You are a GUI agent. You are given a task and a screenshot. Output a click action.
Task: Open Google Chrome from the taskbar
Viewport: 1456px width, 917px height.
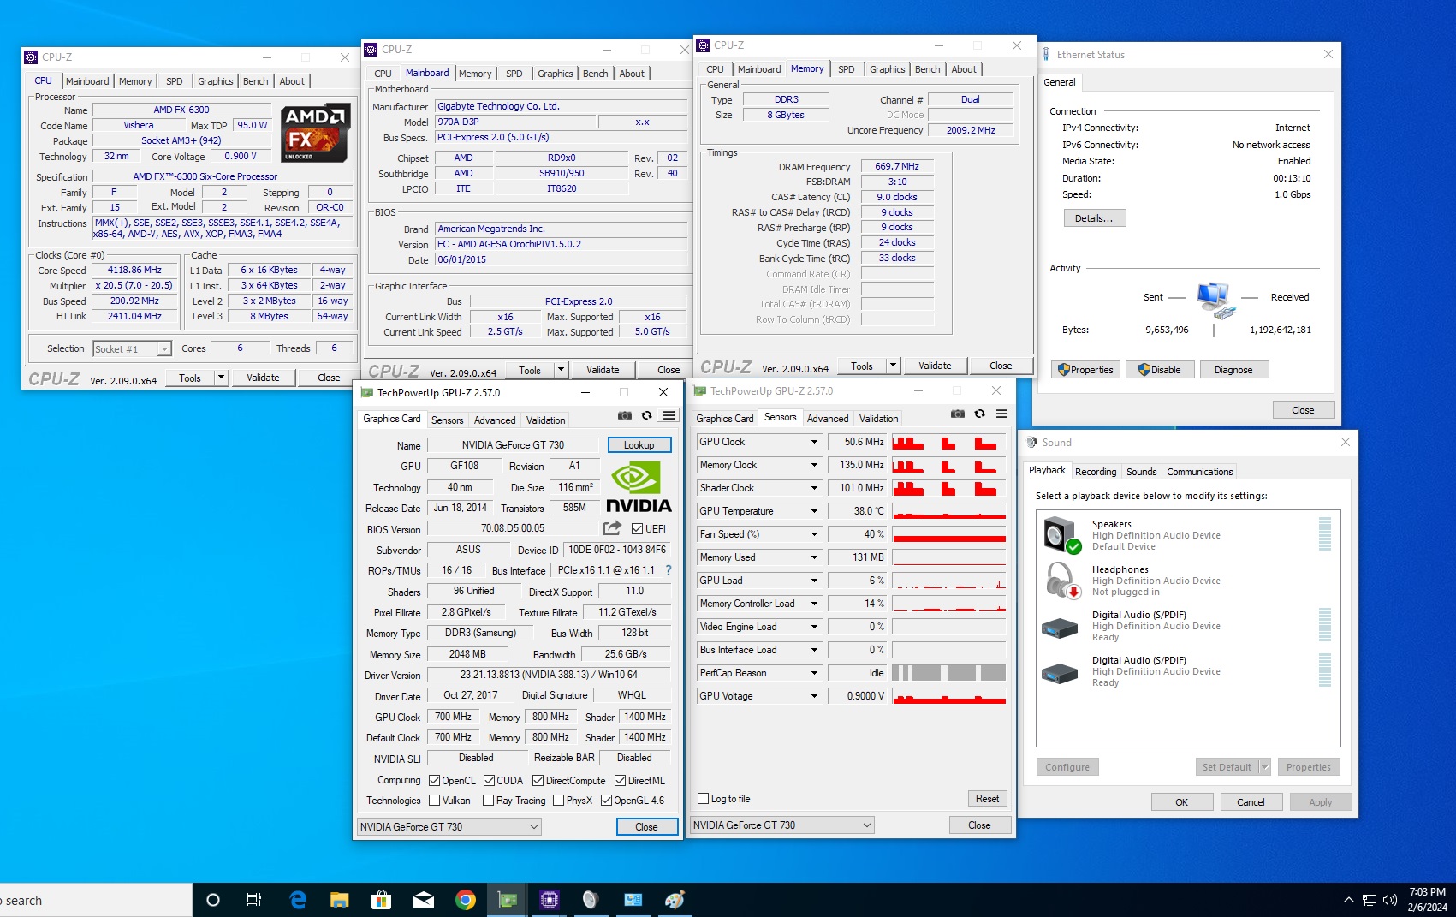pyautogui.click(x=465, y=900)
